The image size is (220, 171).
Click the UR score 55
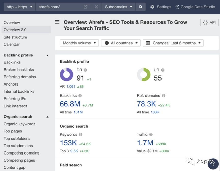[158, 78]
